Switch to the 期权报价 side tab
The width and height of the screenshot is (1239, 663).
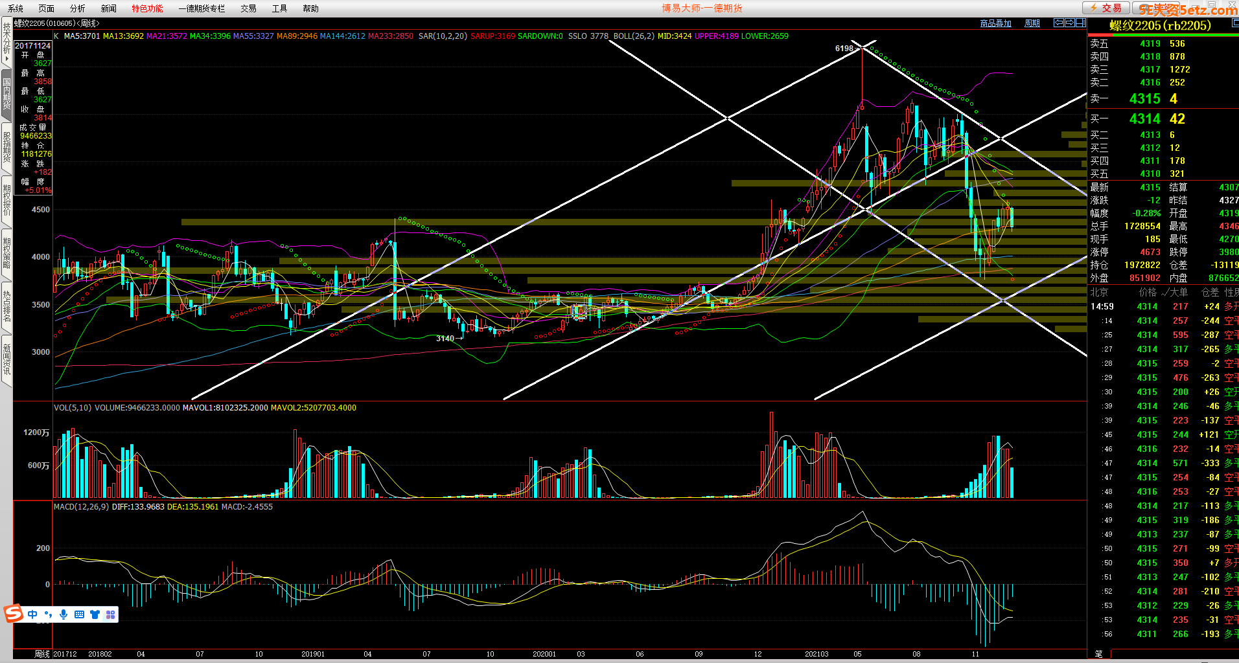click(x=6, y=200)
